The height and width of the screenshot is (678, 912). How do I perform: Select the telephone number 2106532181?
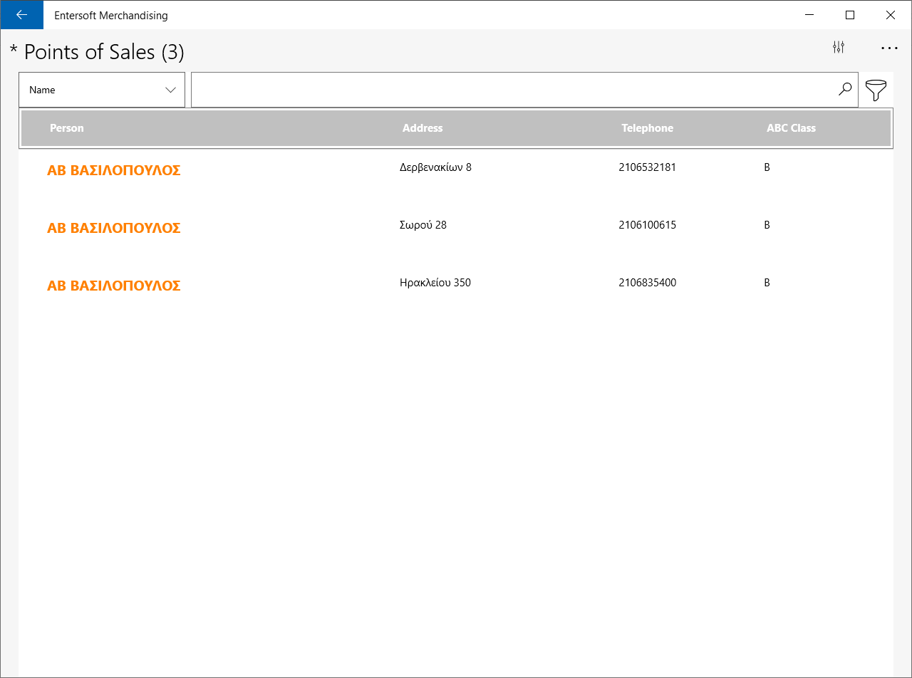648,167
